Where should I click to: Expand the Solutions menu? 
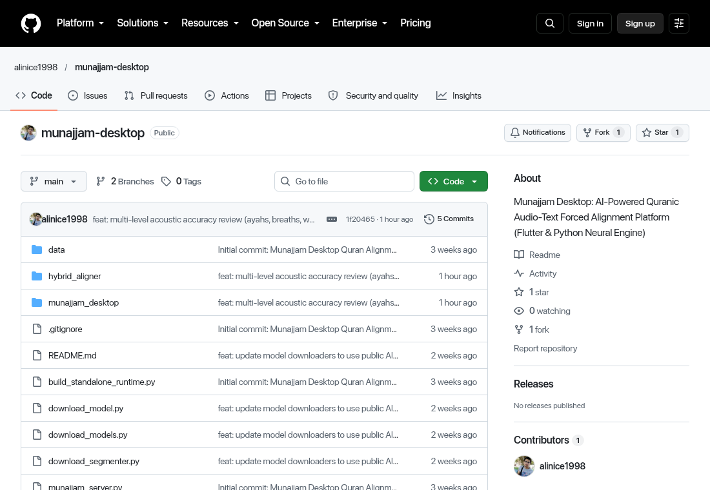coord(143,23)
